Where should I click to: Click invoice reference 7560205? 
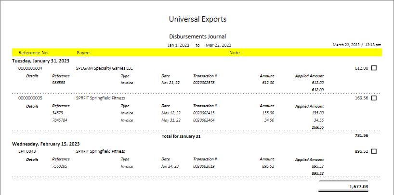point(60,166)
